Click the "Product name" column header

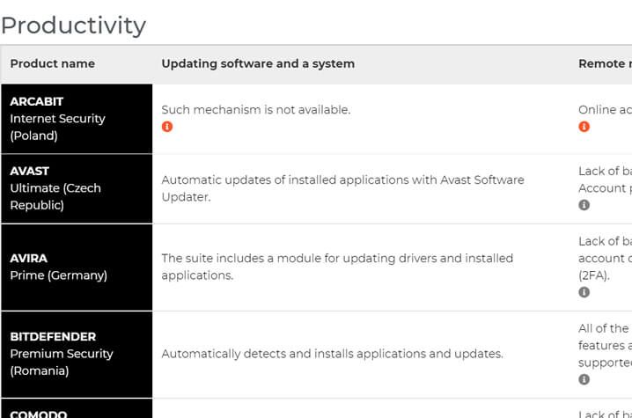point(52,63)
